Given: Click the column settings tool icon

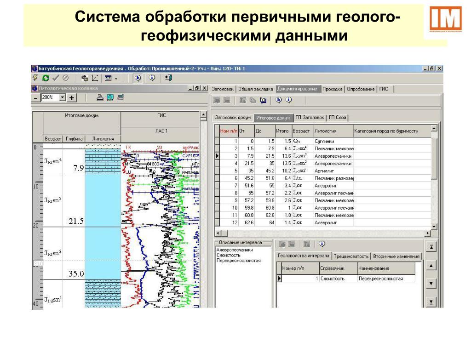Looking at the screenshot, I should click(121, 97).
